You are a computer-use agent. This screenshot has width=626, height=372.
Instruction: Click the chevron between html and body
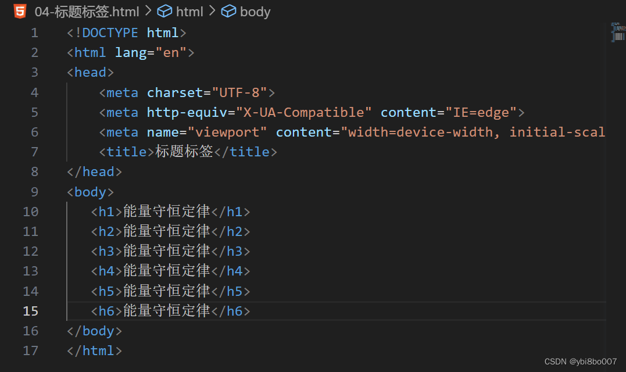(x=213, y=11)
